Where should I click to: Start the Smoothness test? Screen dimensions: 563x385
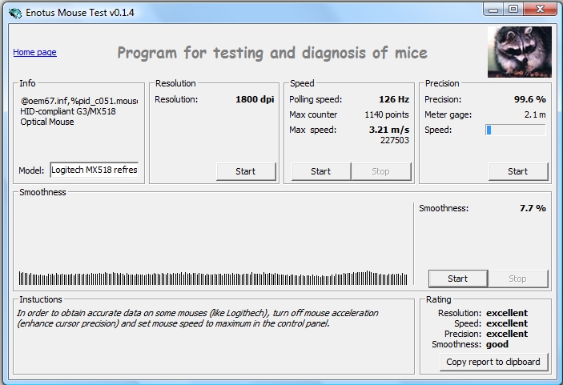(458, 279)
